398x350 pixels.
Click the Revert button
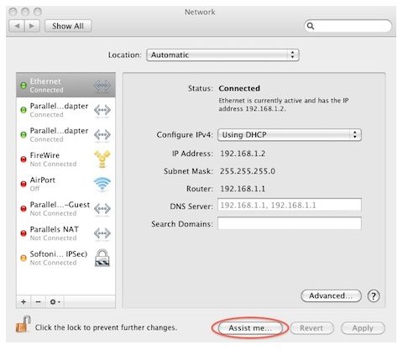click(312, 328)
